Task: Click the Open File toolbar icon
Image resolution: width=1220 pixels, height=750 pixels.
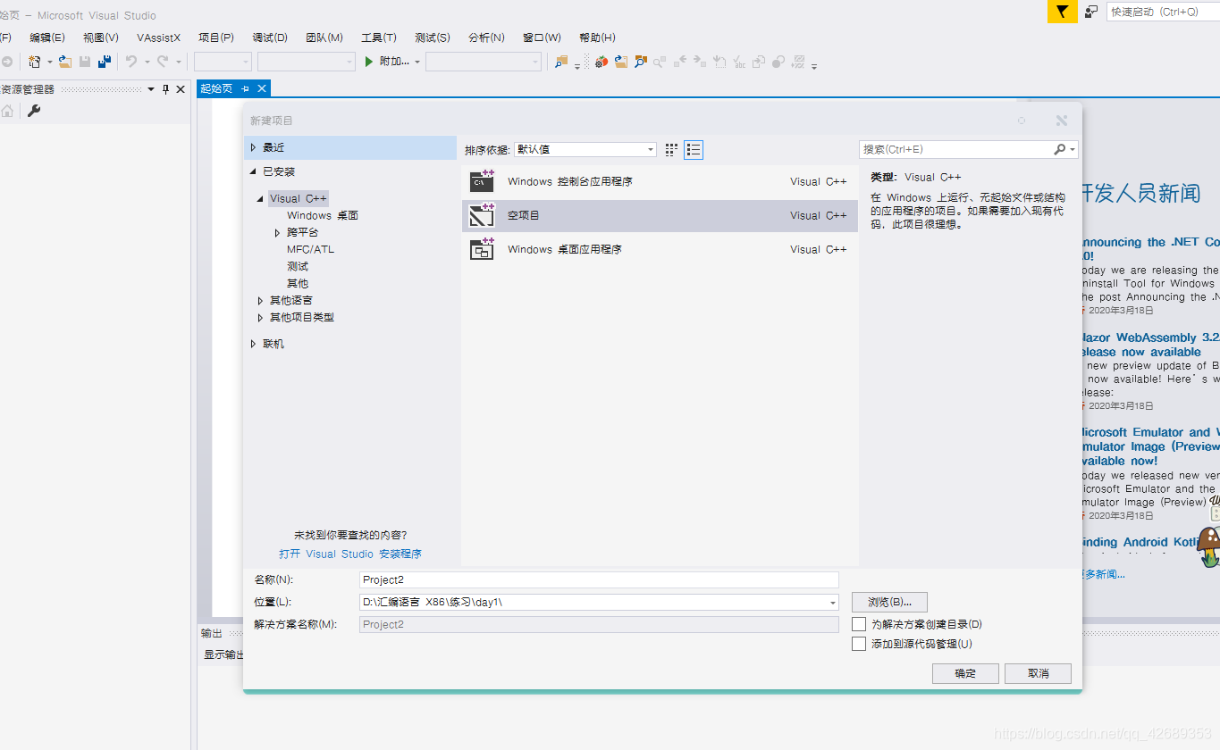Action: tap(65, 62)
